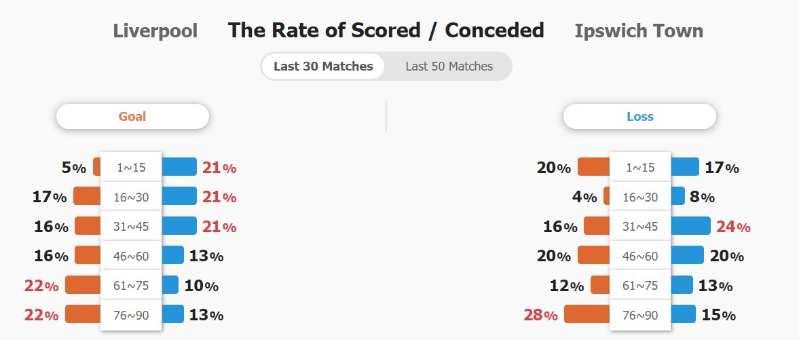Viewport: 799px width, 340px height.
Task: Click the blue 10% bar in Goal chart
Action: (x=170, y=285)
